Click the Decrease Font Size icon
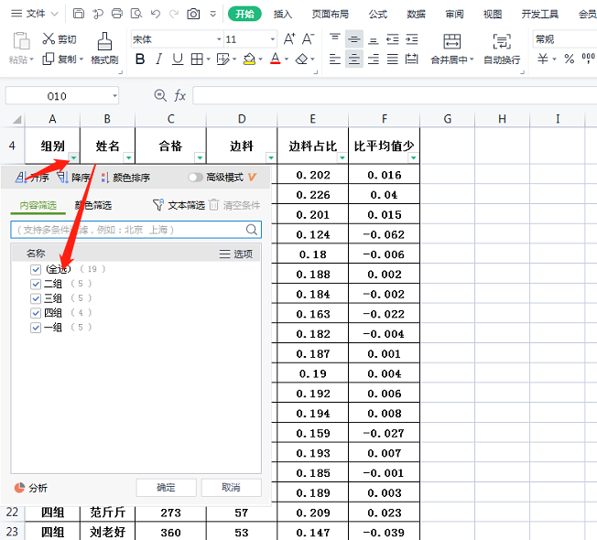Image resolution: width=597 pixels, height=540 pixels. pyautogui.click(x=308, y=38)
